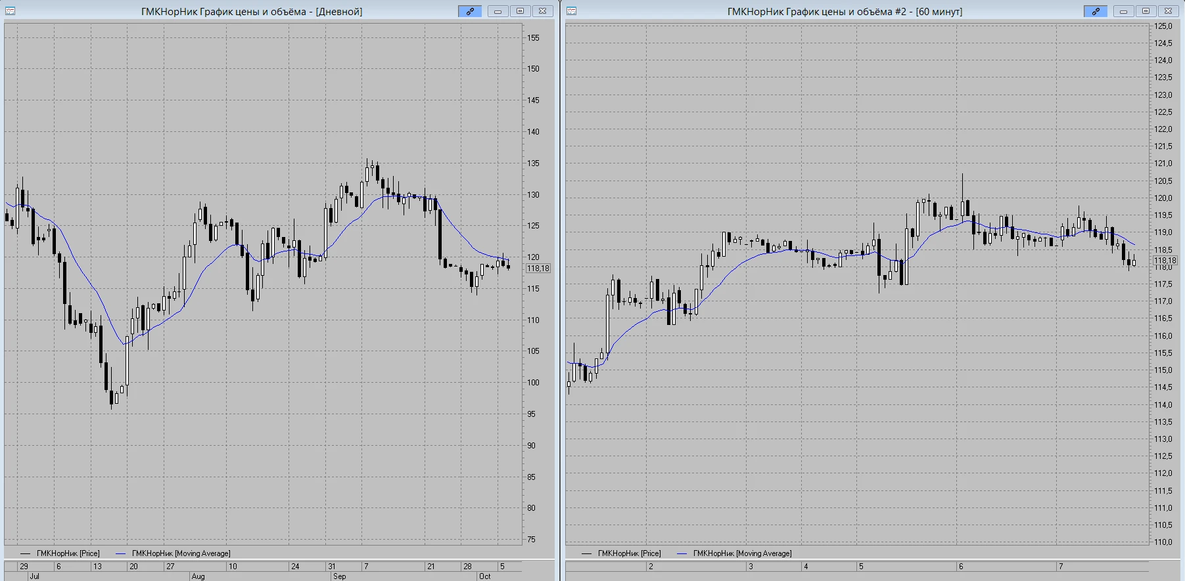Click the 110,0 price axis label on the 60 минут chart
The image size is (1185, 581).
1163,542
